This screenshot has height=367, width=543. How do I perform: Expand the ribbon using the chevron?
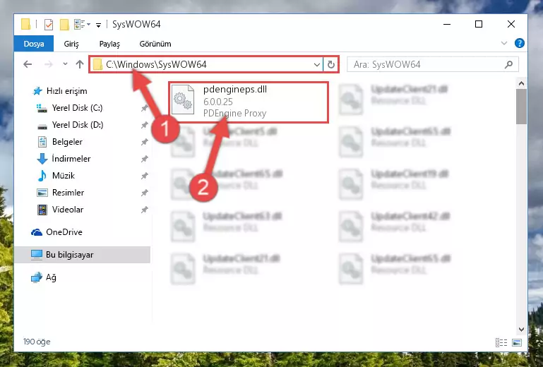[x=504, y=43]
